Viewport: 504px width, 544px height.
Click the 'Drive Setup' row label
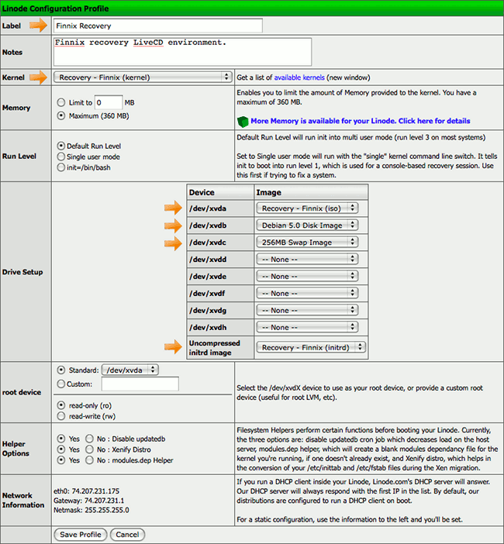click(22, 272)
